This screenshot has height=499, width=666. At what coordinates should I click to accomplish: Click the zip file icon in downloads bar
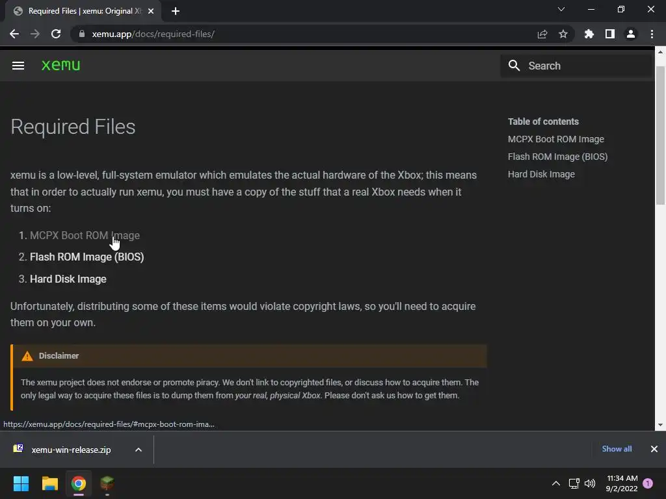(18, 448)
